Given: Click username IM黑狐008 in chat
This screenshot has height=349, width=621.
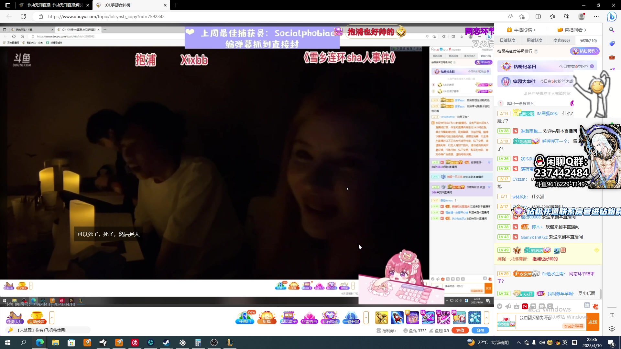Looking at the screenshot, I should point(547,113).
